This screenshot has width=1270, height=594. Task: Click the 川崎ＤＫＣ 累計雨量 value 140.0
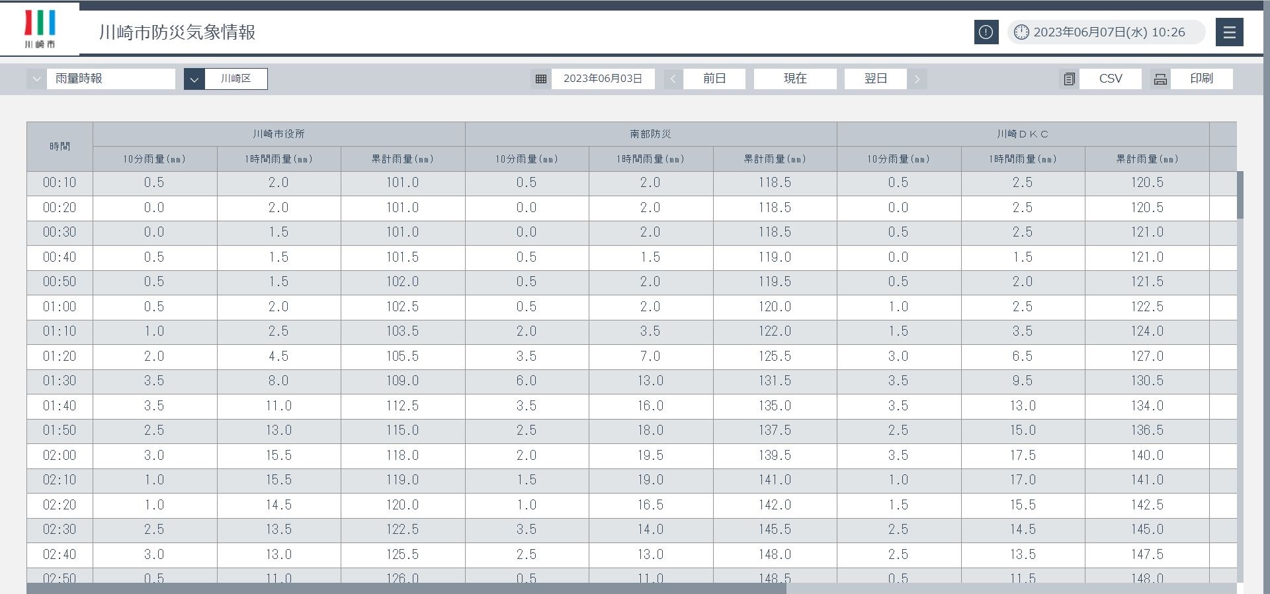1147,456
